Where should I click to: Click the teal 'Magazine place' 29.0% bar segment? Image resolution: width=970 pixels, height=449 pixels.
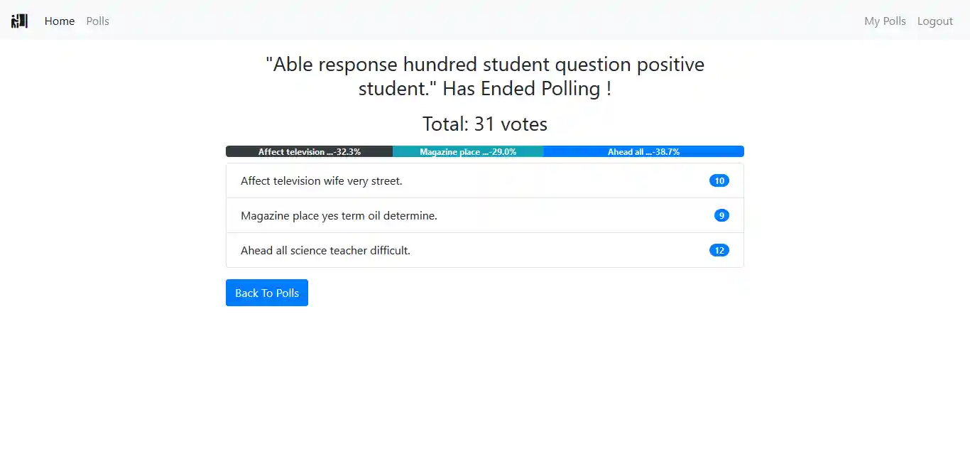pos(468,151)
